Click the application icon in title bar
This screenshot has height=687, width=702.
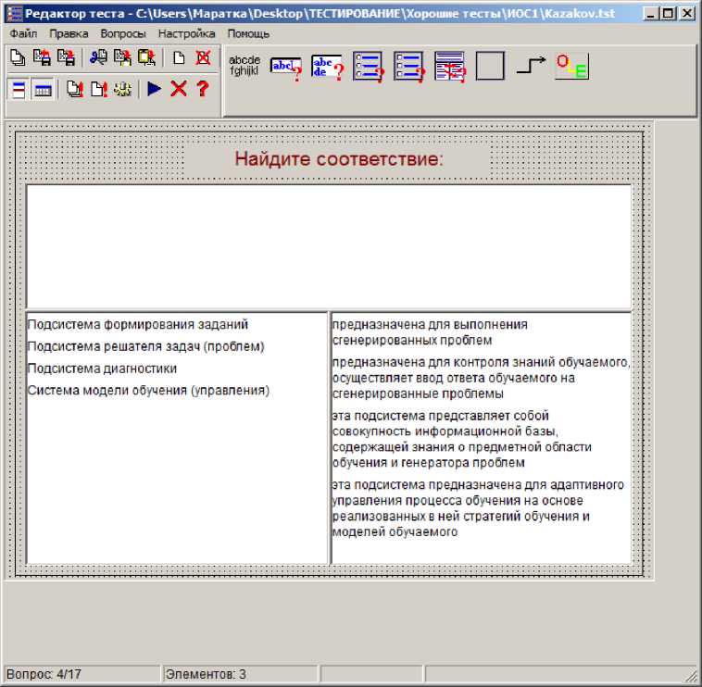click(x=14, y=14)
